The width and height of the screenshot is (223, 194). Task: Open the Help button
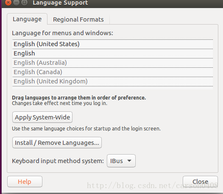25,181
